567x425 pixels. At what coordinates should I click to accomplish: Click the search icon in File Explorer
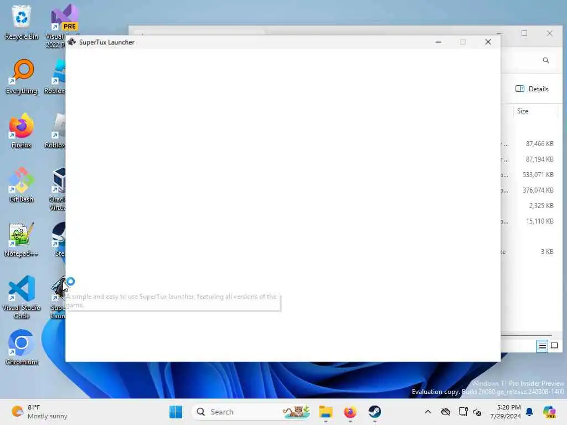click(x=545, y=60)
